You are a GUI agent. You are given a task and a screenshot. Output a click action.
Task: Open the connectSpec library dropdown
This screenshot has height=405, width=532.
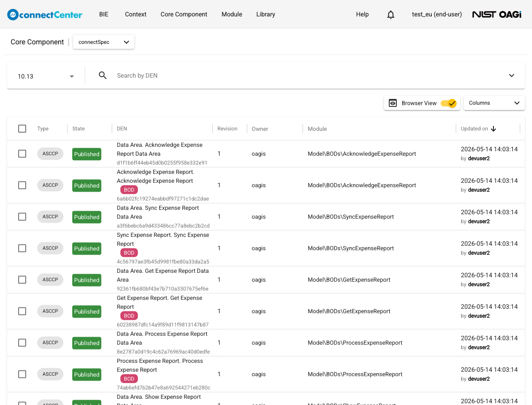[104, 42]
